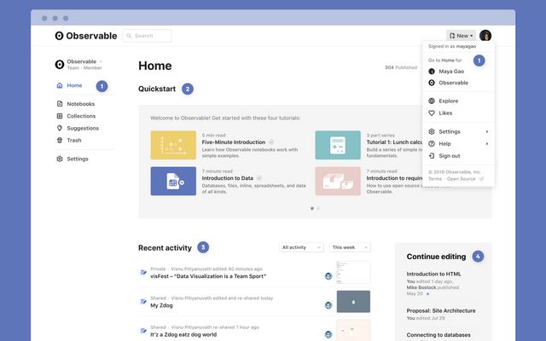The width and height of the screenshot is (546, 341).
Task: Click the Terms footer link
Action: pyautogui.click(x=435, y=179)
